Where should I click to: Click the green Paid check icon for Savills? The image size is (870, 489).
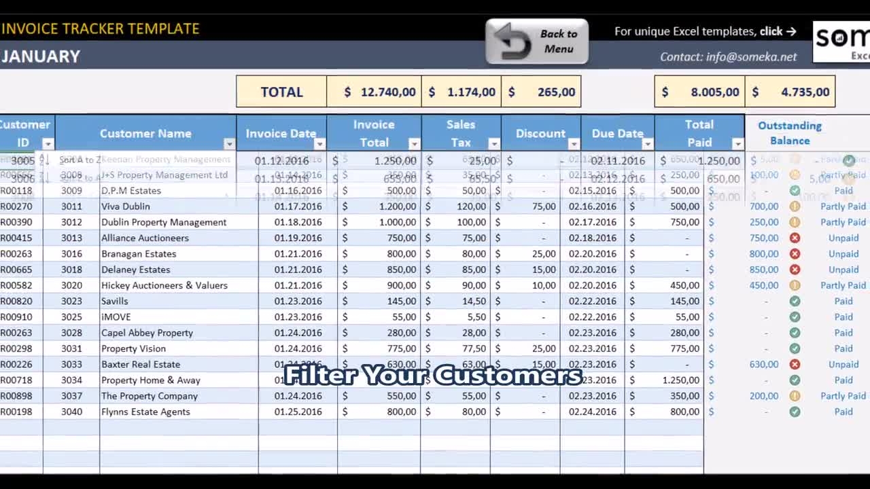pos(795,301)
